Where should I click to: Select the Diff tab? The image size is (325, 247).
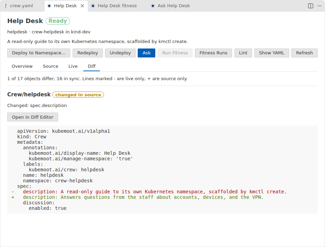(92, 66)
